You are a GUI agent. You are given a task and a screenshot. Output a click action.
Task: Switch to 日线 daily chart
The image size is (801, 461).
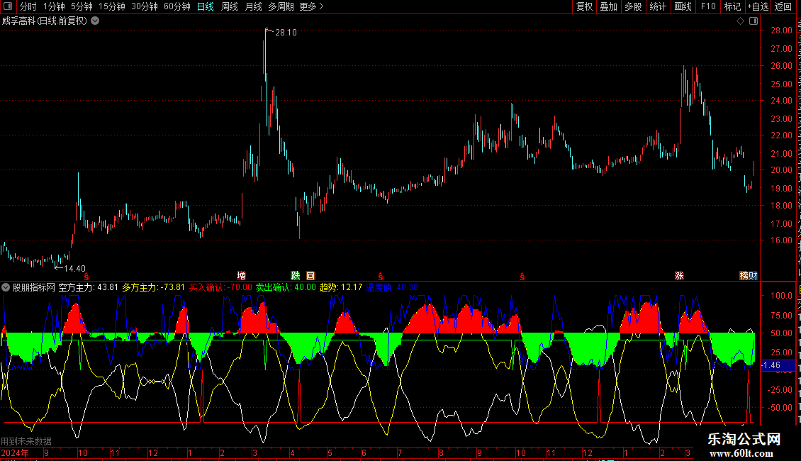point(206,6)
